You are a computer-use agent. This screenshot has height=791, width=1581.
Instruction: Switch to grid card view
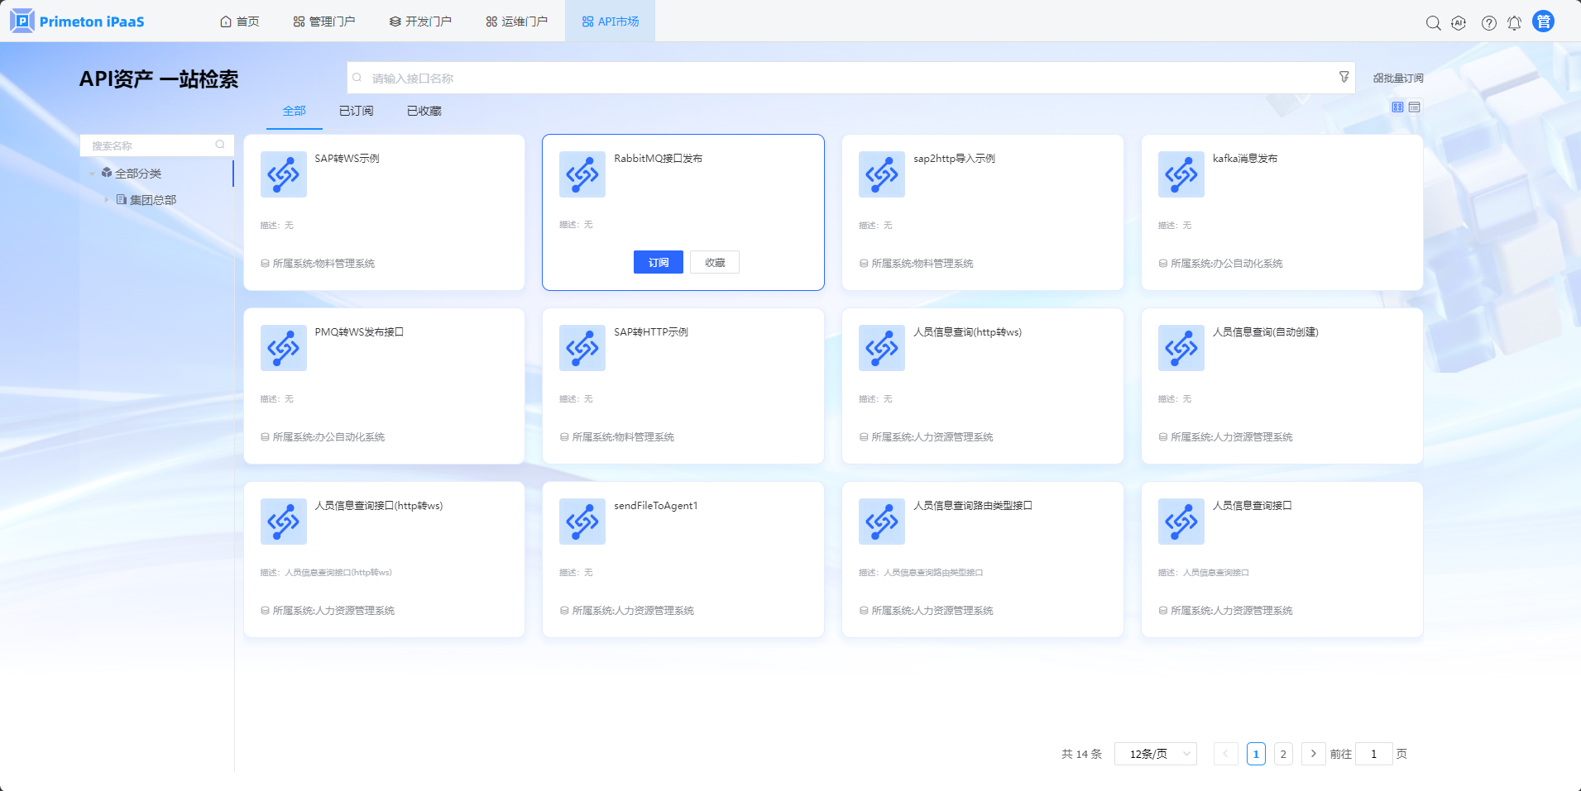[1397, 107]
